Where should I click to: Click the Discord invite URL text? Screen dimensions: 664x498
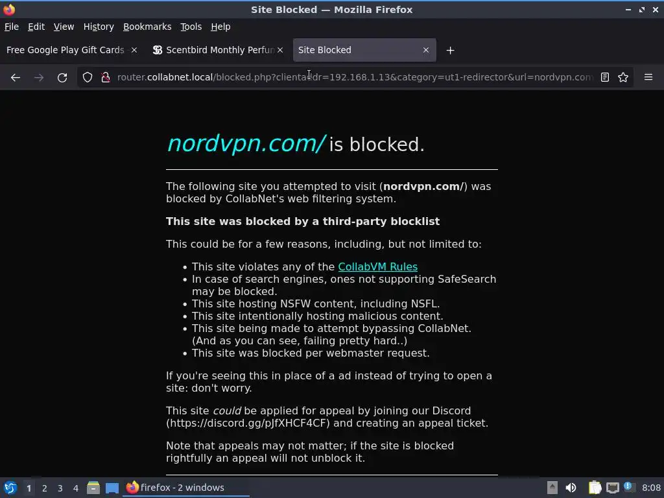click(248, 423)
